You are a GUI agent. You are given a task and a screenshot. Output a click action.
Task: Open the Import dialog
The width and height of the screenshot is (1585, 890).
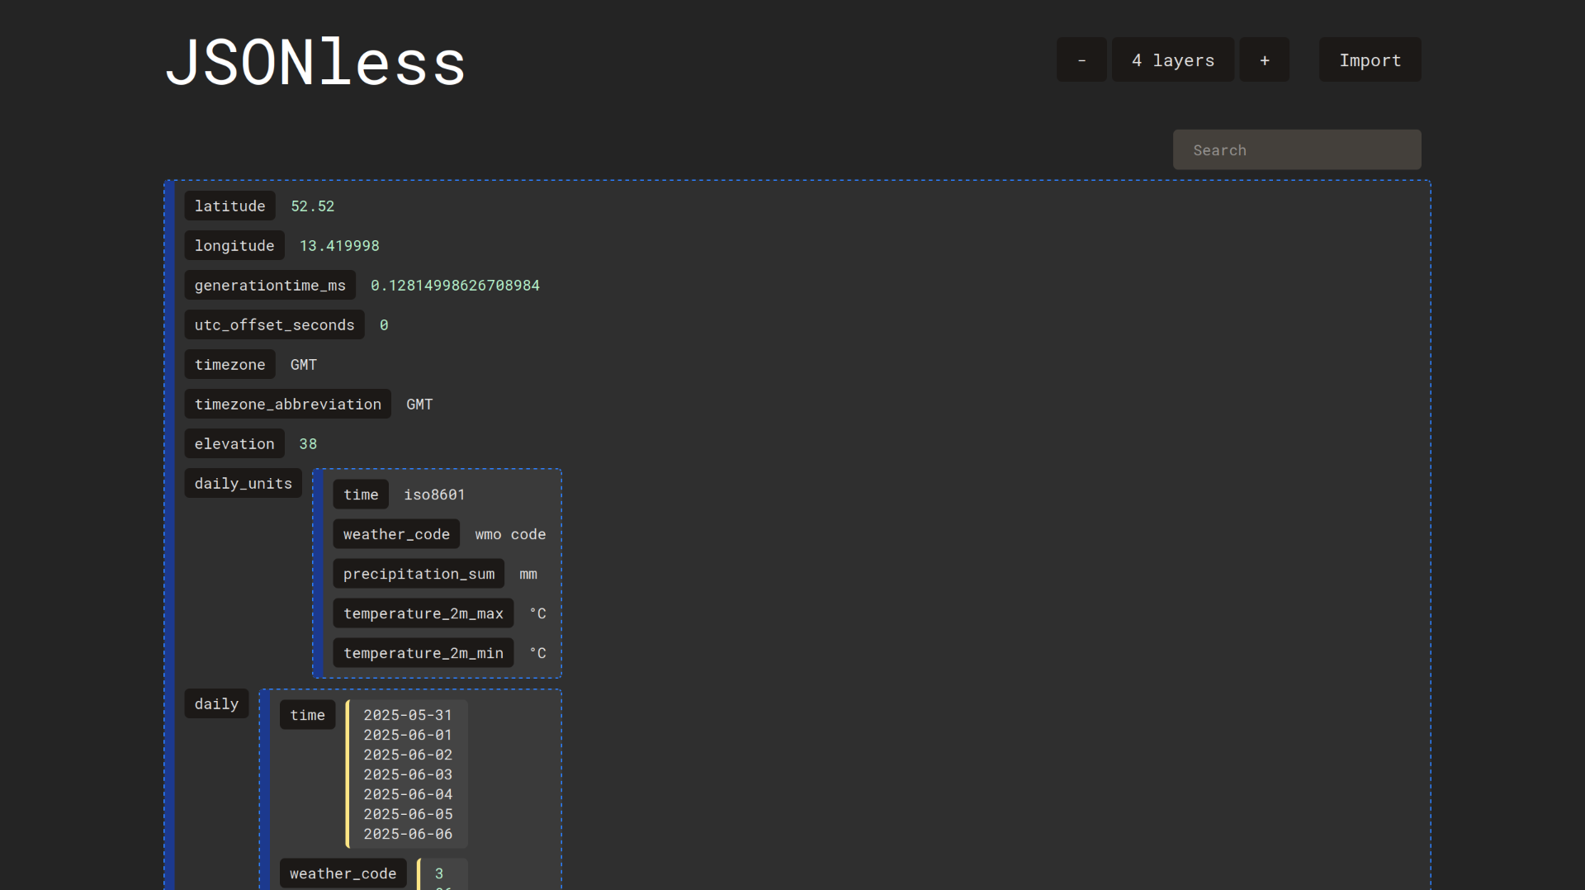[x=1370, y=59]
